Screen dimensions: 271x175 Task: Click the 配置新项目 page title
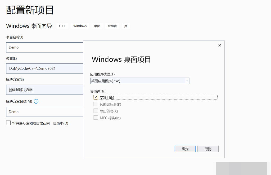(x=30, y=10)
